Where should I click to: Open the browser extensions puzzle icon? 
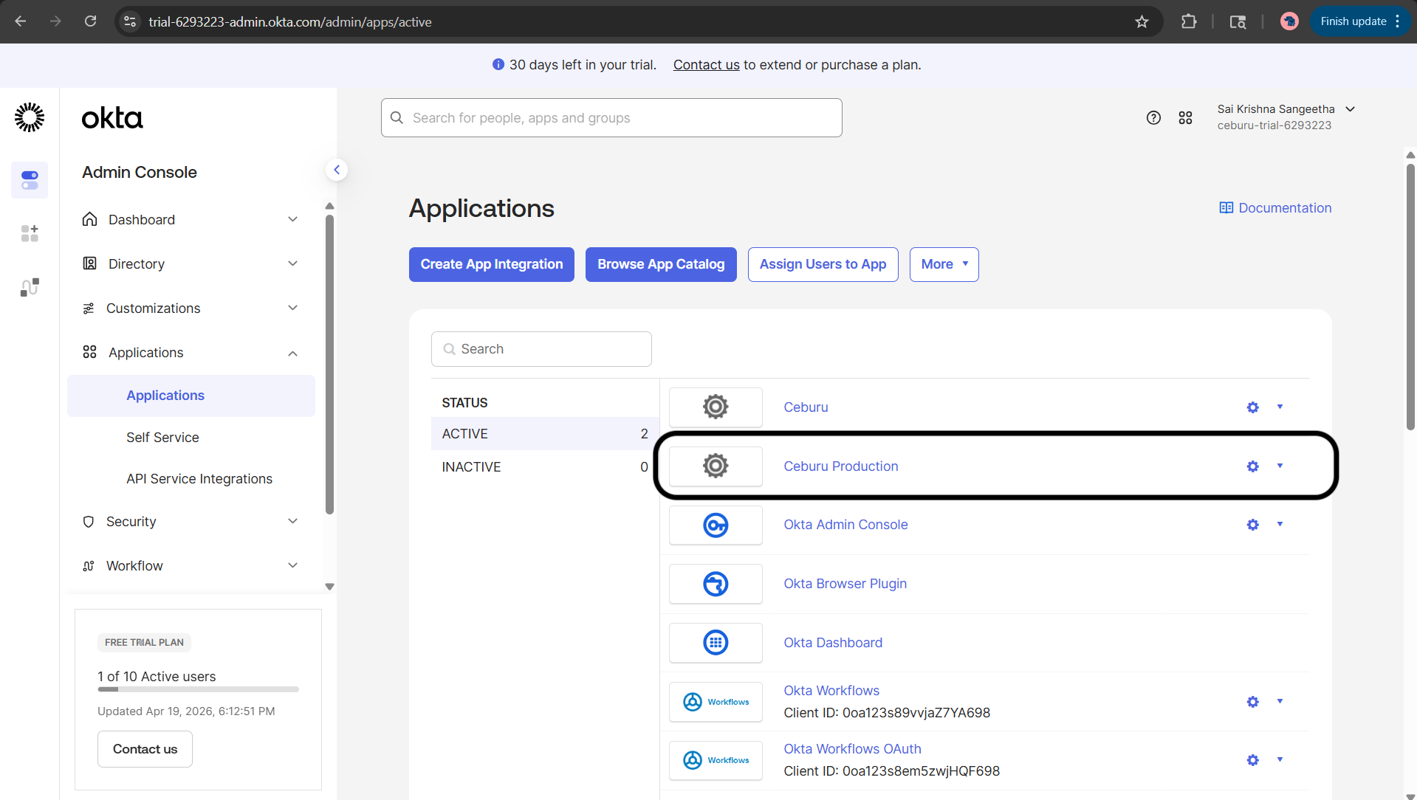point(1189,21)
